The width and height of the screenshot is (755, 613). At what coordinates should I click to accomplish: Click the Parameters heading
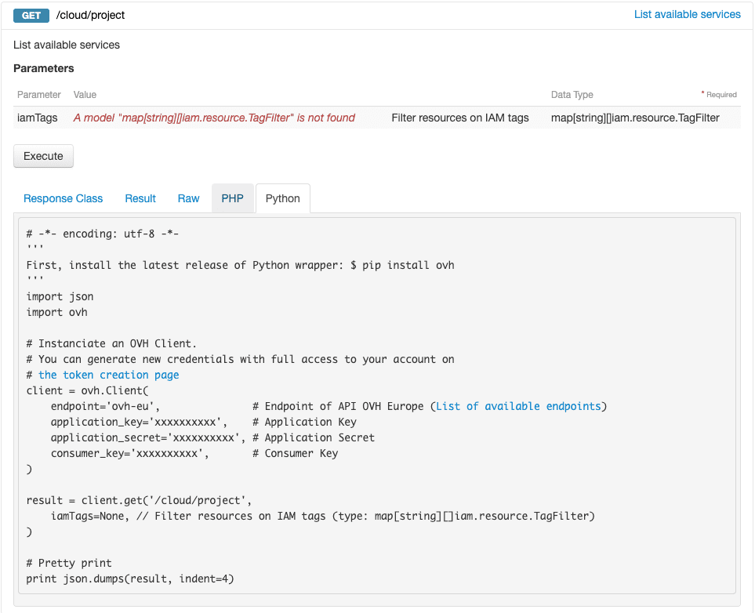point(44,68)
